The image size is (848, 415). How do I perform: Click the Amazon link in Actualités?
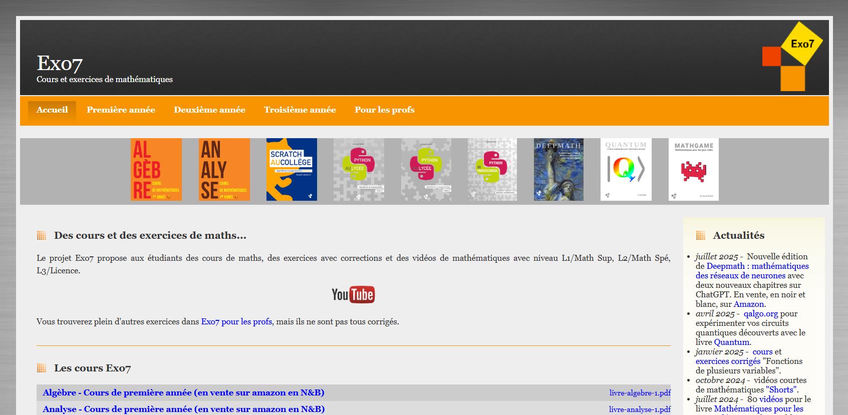[748, 304]
